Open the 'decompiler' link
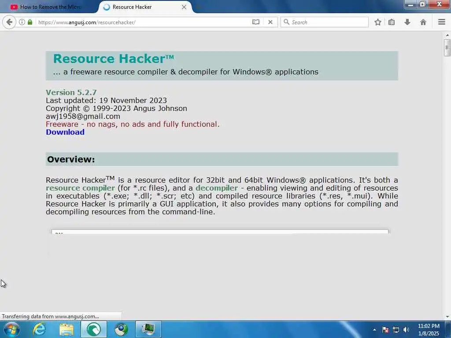This screenshot has width=451, height=338. [217, 188]
